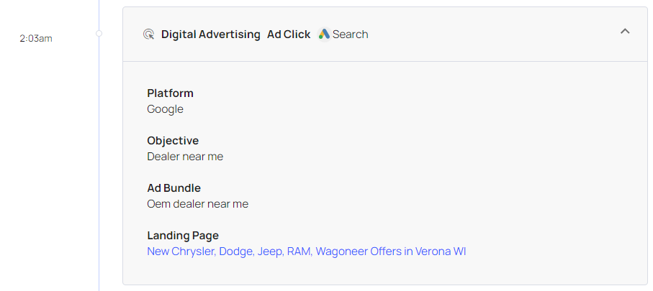Collapse the Digital Advertising event card
This screenshot has height=291, width=653.
(x=625, y=32)
